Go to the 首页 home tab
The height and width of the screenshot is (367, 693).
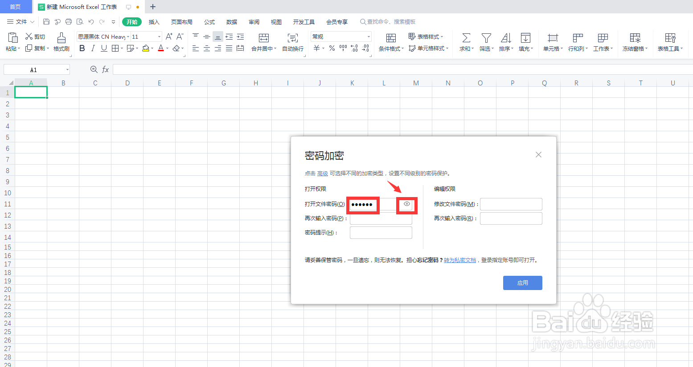[x=16, y=7]
